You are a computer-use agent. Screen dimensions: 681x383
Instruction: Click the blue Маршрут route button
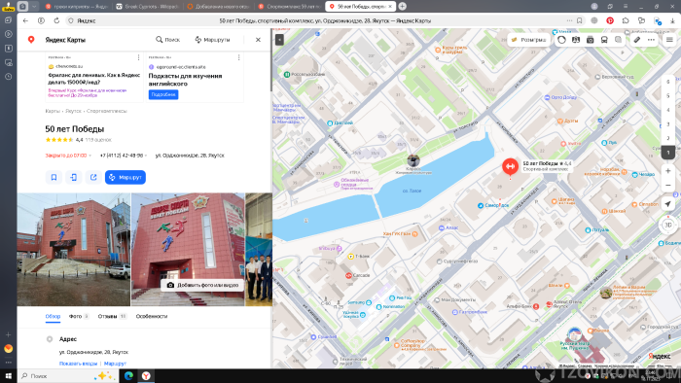125,177
